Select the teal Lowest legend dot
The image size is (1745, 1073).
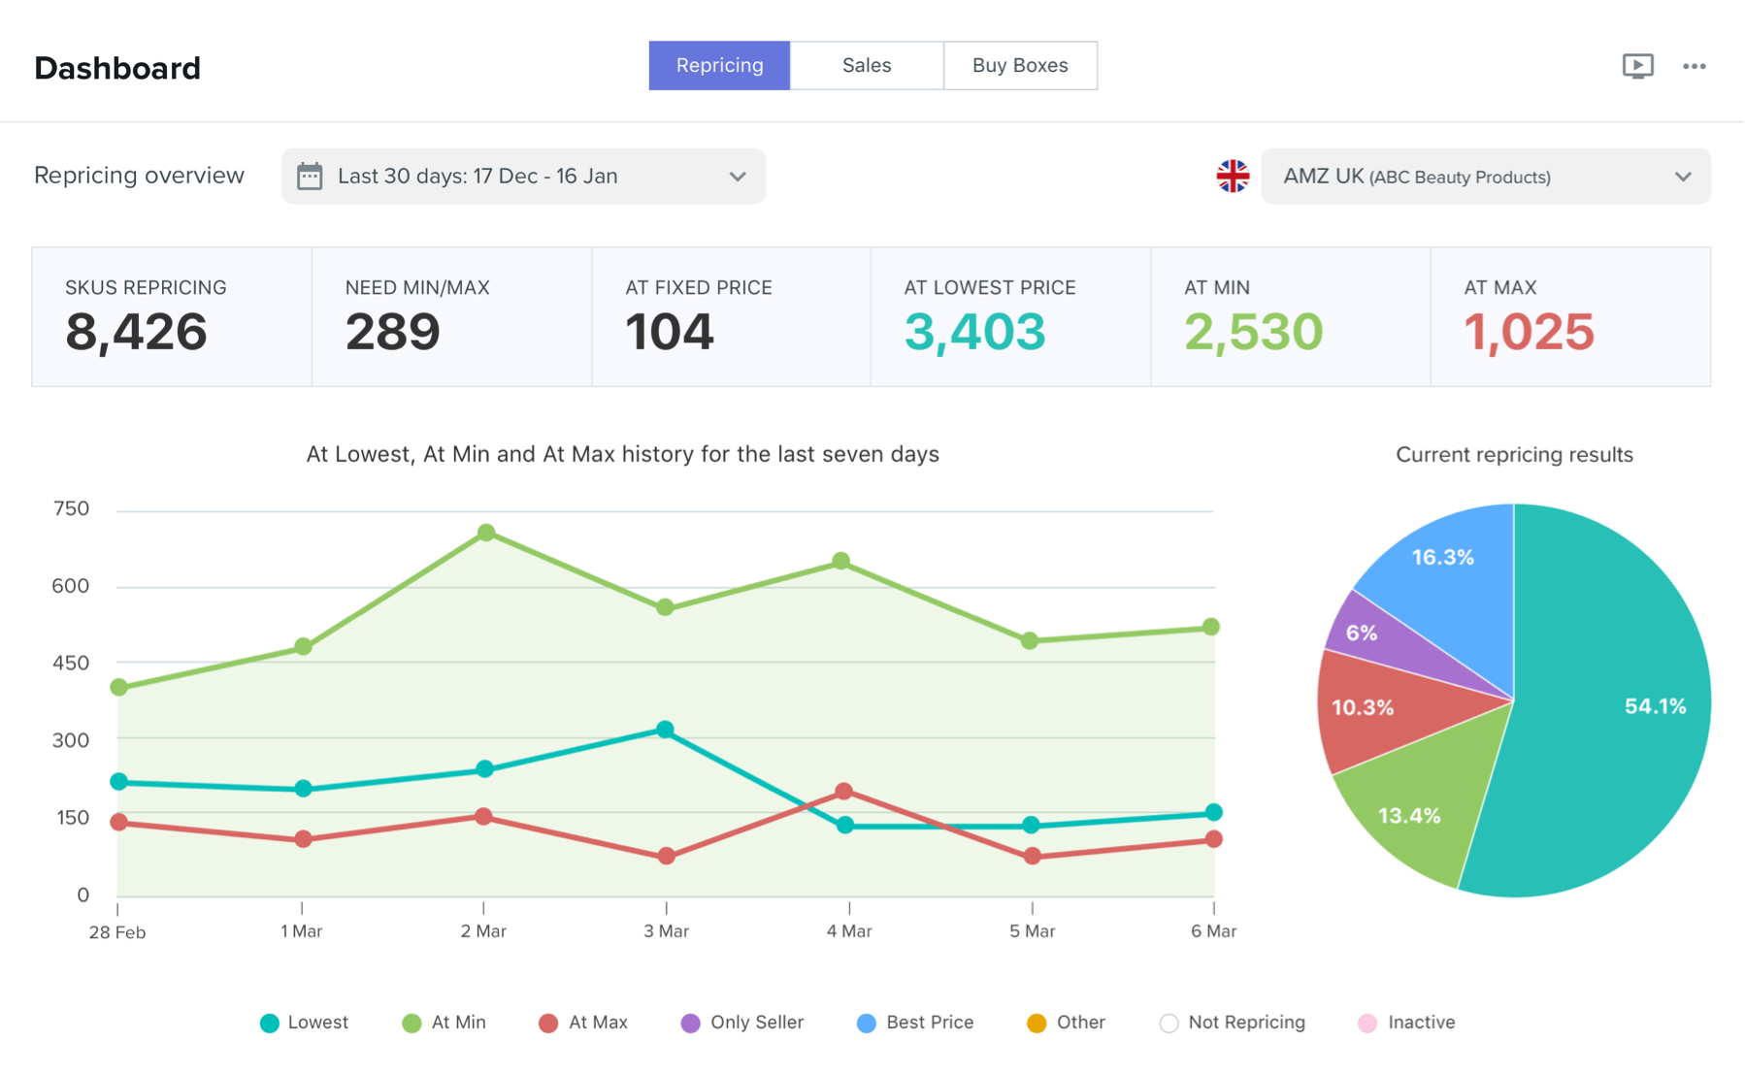click(x=268, y=1022)
